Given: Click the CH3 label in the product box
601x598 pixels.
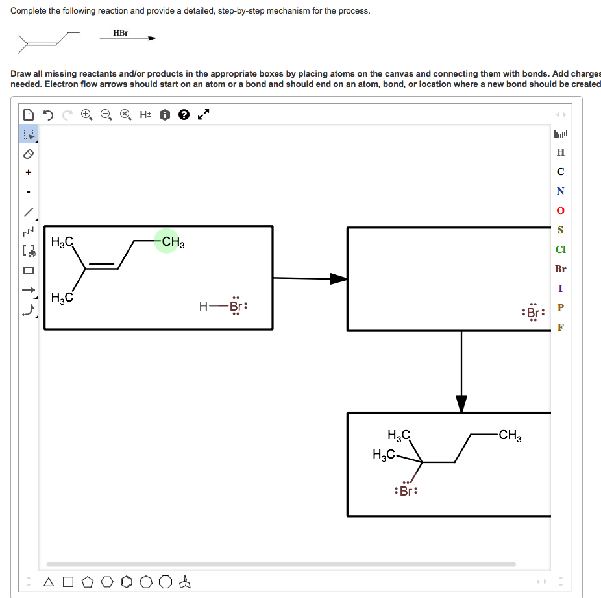Looking at the screenshot, I should pos(509,435).
